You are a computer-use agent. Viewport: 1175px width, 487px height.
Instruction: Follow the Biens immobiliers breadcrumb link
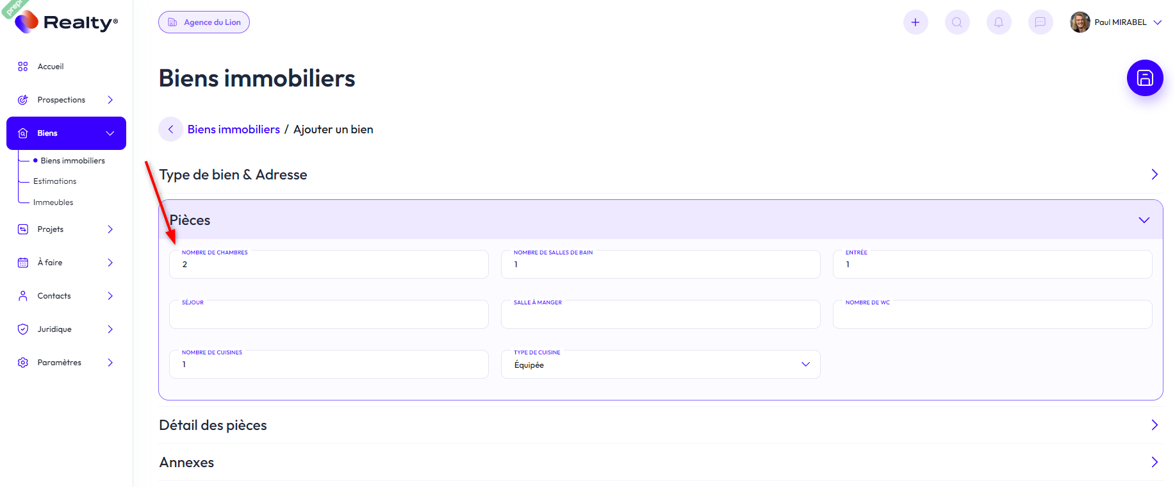[x=233, y=129]
